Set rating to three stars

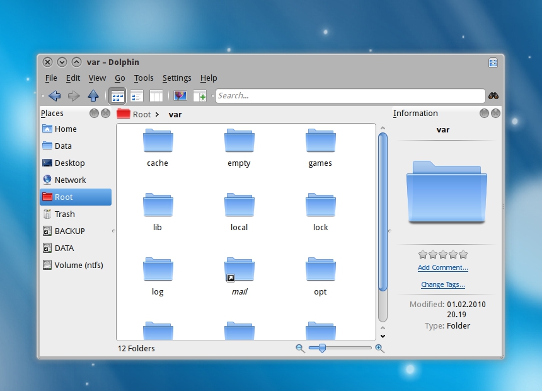pos(443,255)
